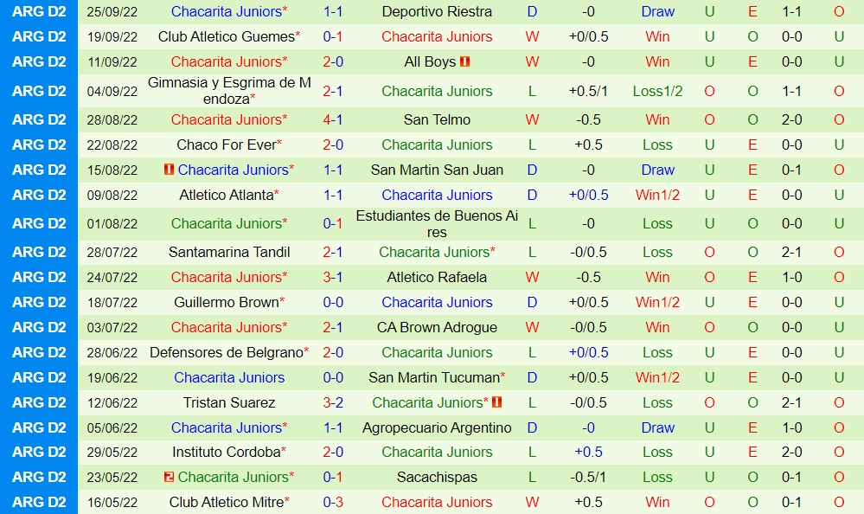Click card icon in the Tristan Suarez row
Viewport: 864px width, 514px height.
click(x=496, y=403)
